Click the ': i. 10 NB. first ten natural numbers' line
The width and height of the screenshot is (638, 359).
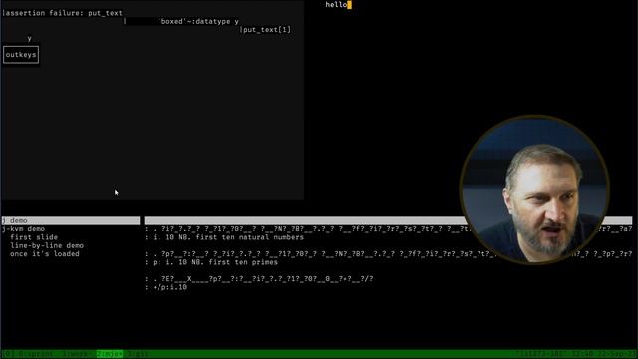(224, 237)
